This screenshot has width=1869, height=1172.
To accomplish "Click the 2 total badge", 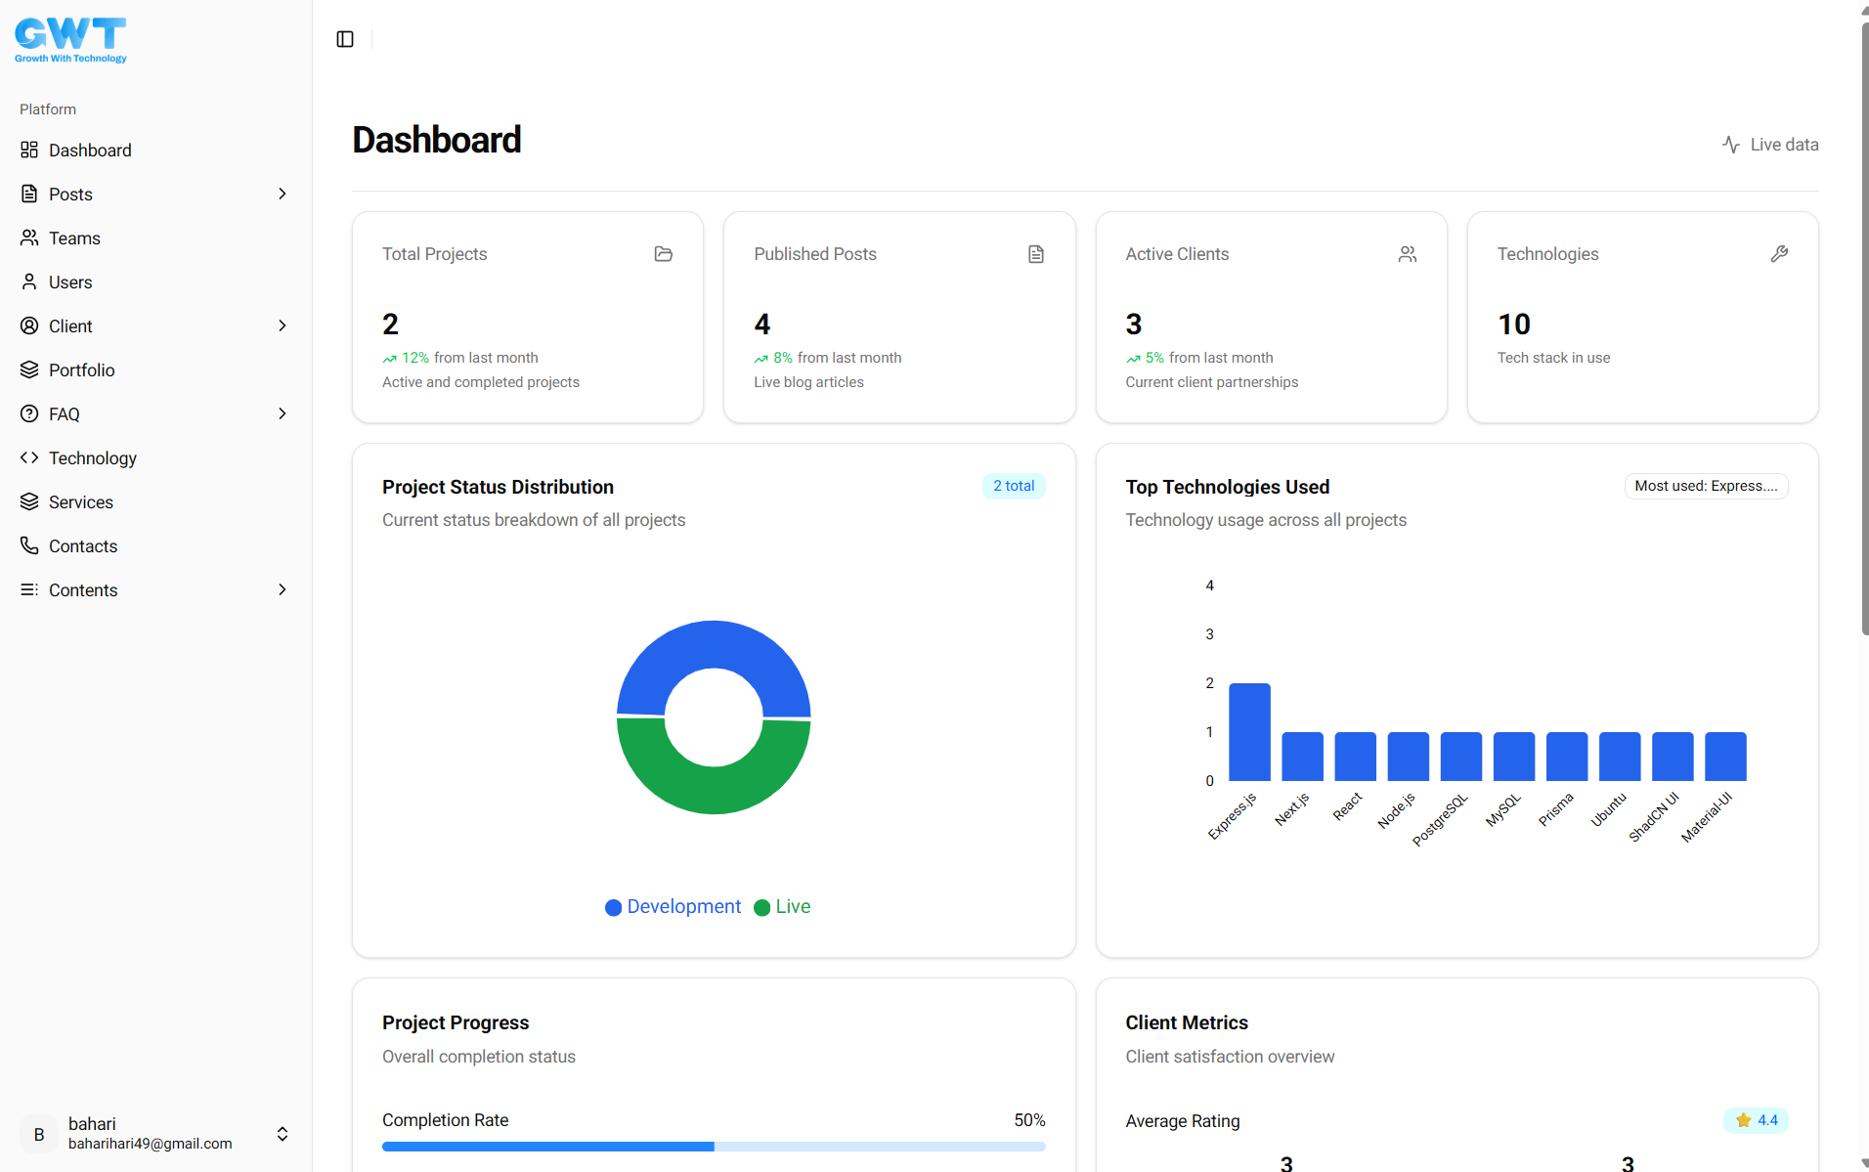I will tap(1013, 486).
